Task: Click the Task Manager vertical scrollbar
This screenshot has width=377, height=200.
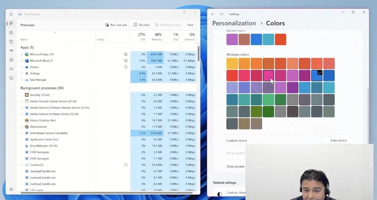Action: [x=199, y=54]
